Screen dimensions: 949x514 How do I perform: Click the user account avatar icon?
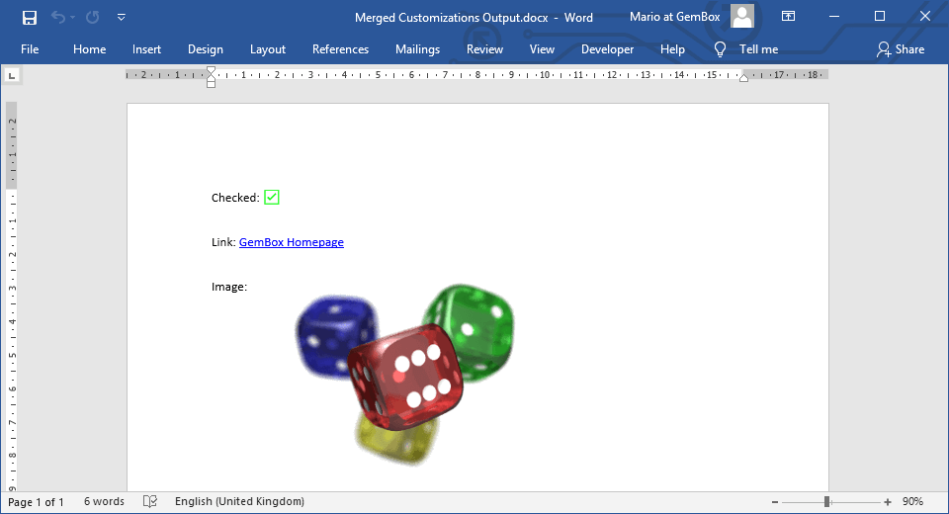742,17
